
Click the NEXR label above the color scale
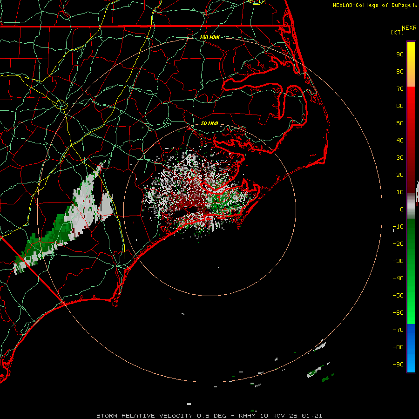409,28
